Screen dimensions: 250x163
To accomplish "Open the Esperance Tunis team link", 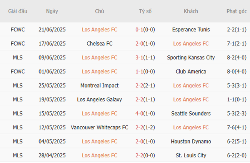I will coord(191,29).
